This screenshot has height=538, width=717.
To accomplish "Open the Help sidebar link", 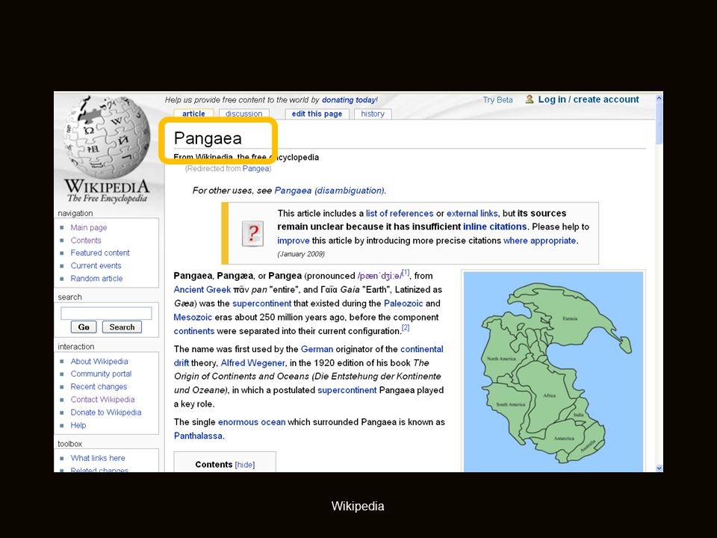I will tap(78, 425).
